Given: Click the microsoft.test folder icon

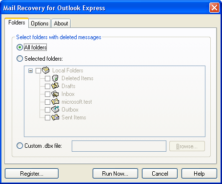Looking at the screenshot, I should tap(55, 102).
